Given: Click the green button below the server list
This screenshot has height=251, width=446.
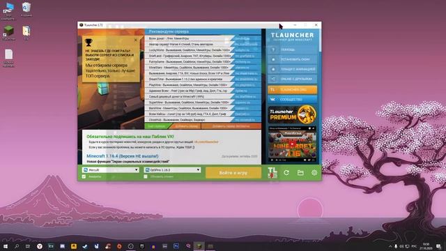Looking at the screenshot, I should pos(157,126).
